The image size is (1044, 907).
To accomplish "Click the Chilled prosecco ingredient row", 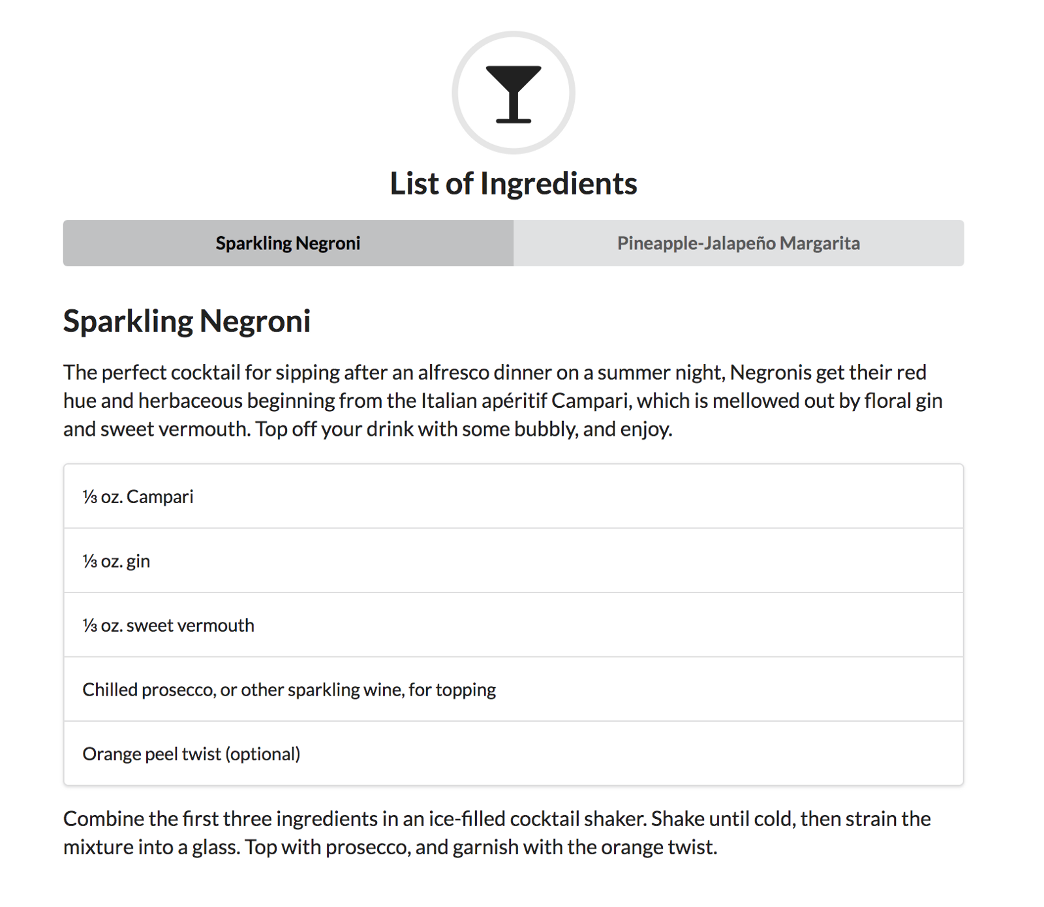I will 514,689.
